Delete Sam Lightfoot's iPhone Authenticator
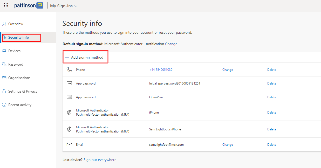The image size is (321, 168). pos(272,129)
